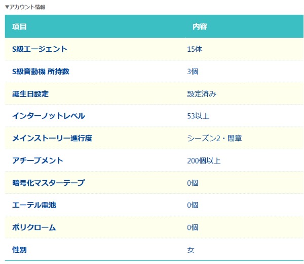Viewport: 304px width, 264px height.
Task: Click the 3個 value cell
Action: point(193,72)
